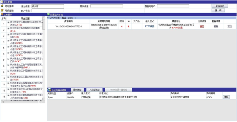Expand row 11 城厢街道 tree node
Viewport: 237px width, 122px height.
coord(8,83)
